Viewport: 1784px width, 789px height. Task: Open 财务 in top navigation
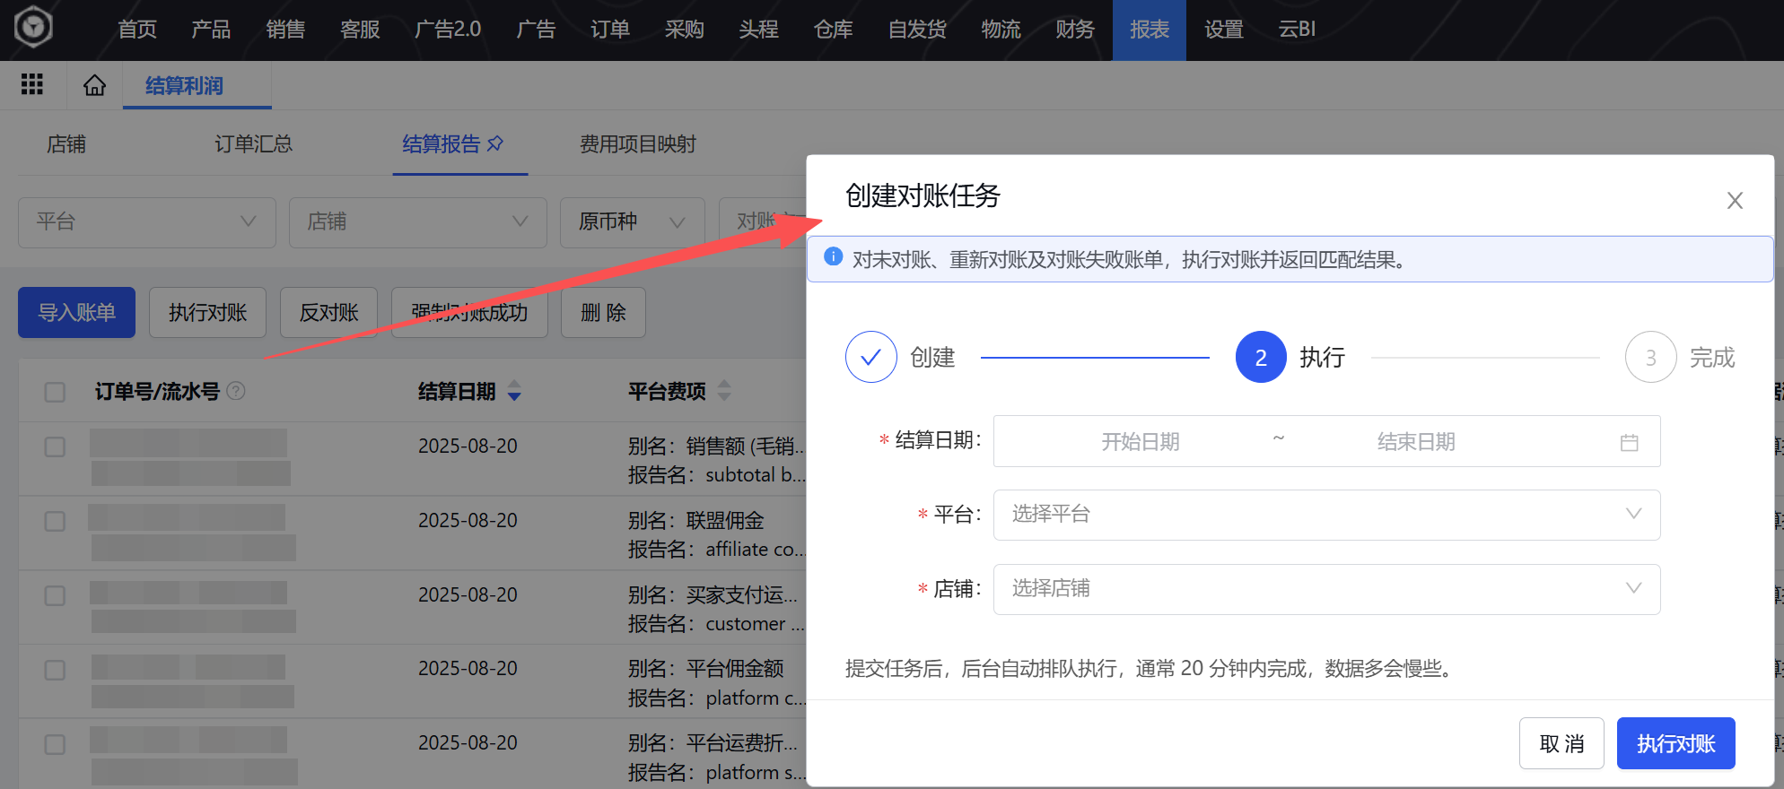[1075, 30]
